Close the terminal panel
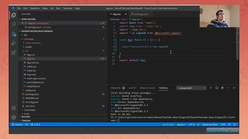 coord(234,88)
